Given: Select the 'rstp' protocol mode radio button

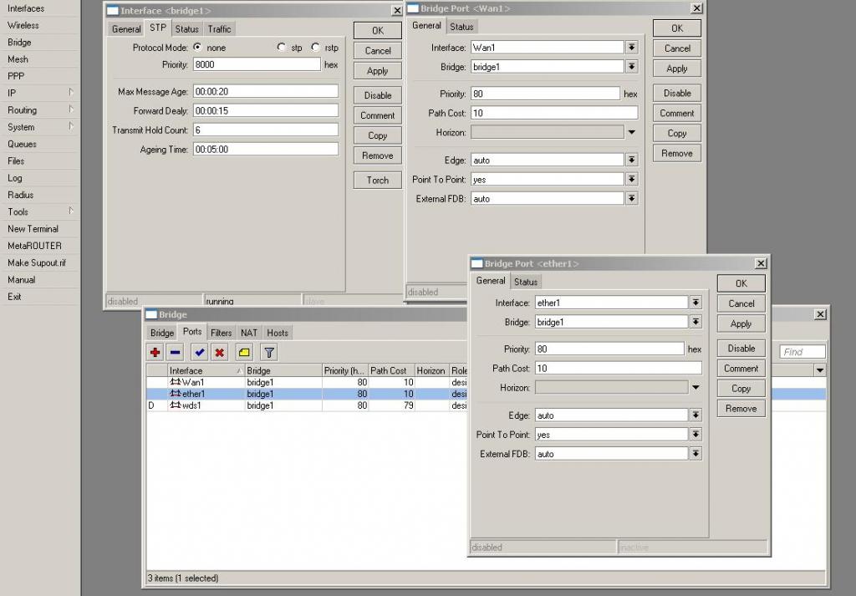Looking at the screenshot, I should pyautogui.click(x=315, y=48).
